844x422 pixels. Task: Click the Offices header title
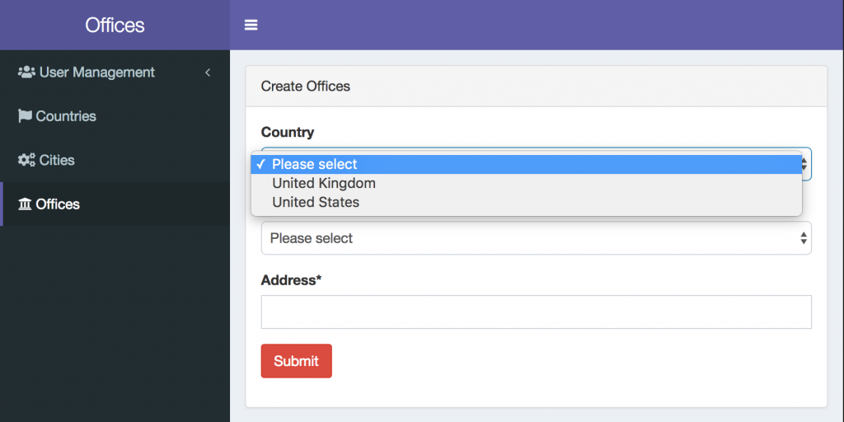pyautogui.click(x=115, y=26)
